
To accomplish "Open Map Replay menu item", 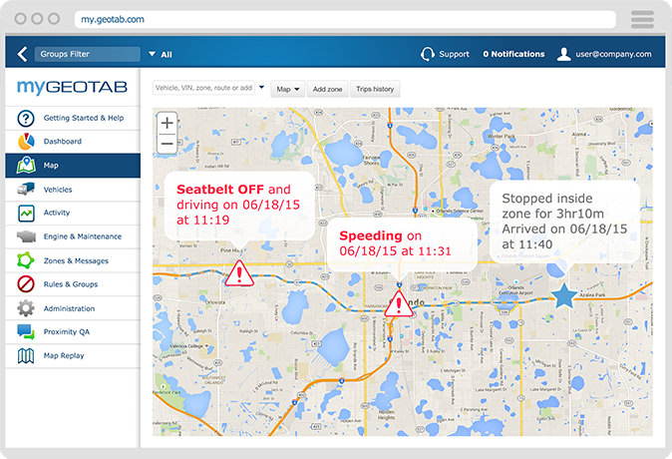I will click(x=73, y=355).
